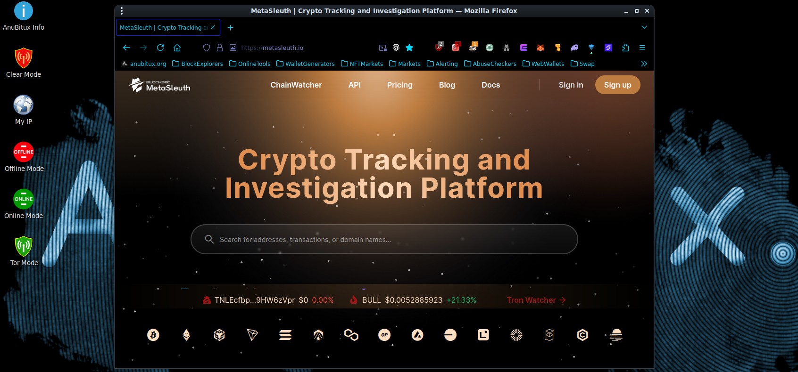
Task: Open the uBlock Origin extension
Action: (439, 47)
